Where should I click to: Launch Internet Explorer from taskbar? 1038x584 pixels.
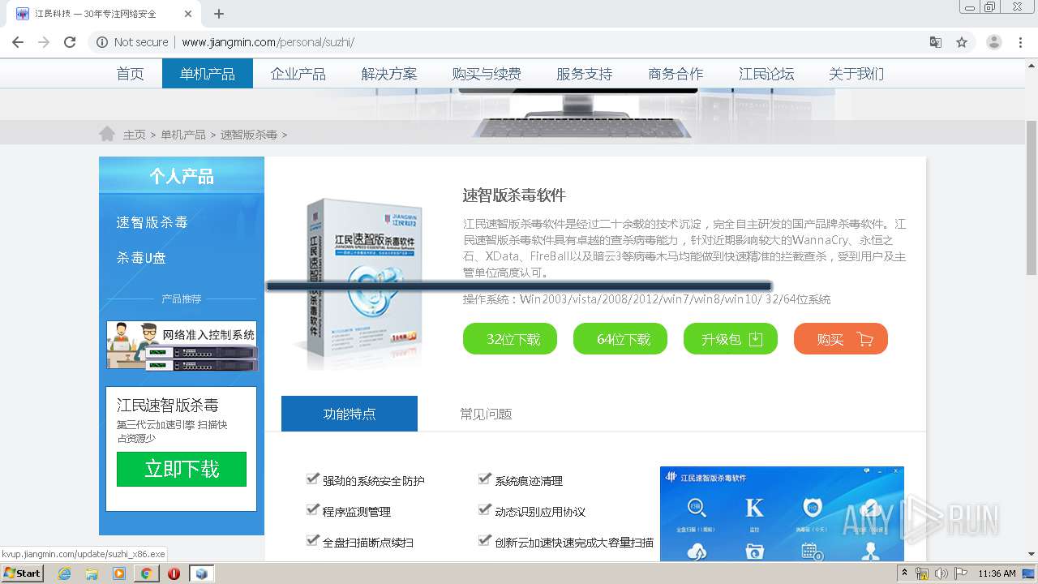click(x=64, y=573)
